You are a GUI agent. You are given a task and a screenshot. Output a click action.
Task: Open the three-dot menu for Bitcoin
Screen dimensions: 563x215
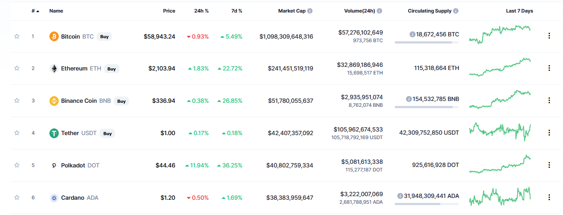549,36
